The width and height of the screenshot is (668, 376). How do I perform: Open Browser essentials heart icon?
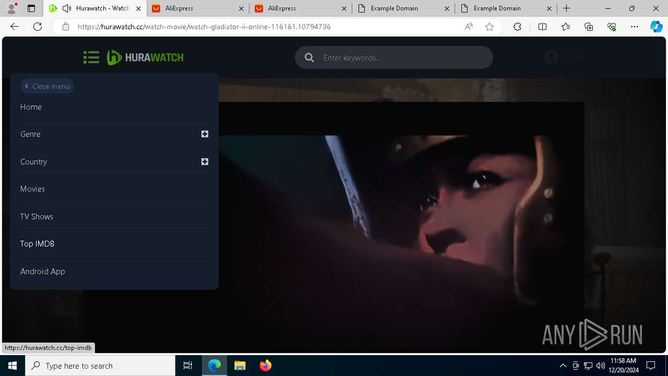pos(612,27)
